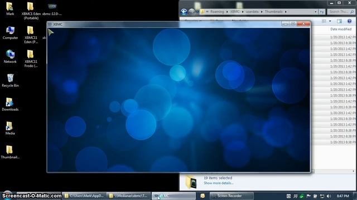Click the search magnifier in Explorer
Viewport: 357px width, 200px height.
tap(352, 12)
